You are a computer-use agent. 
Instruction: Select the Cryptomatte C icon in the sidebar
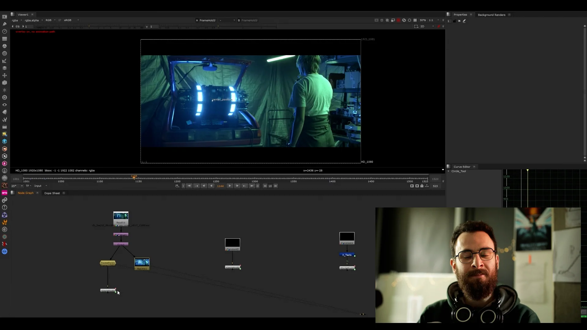click(5, 141)
